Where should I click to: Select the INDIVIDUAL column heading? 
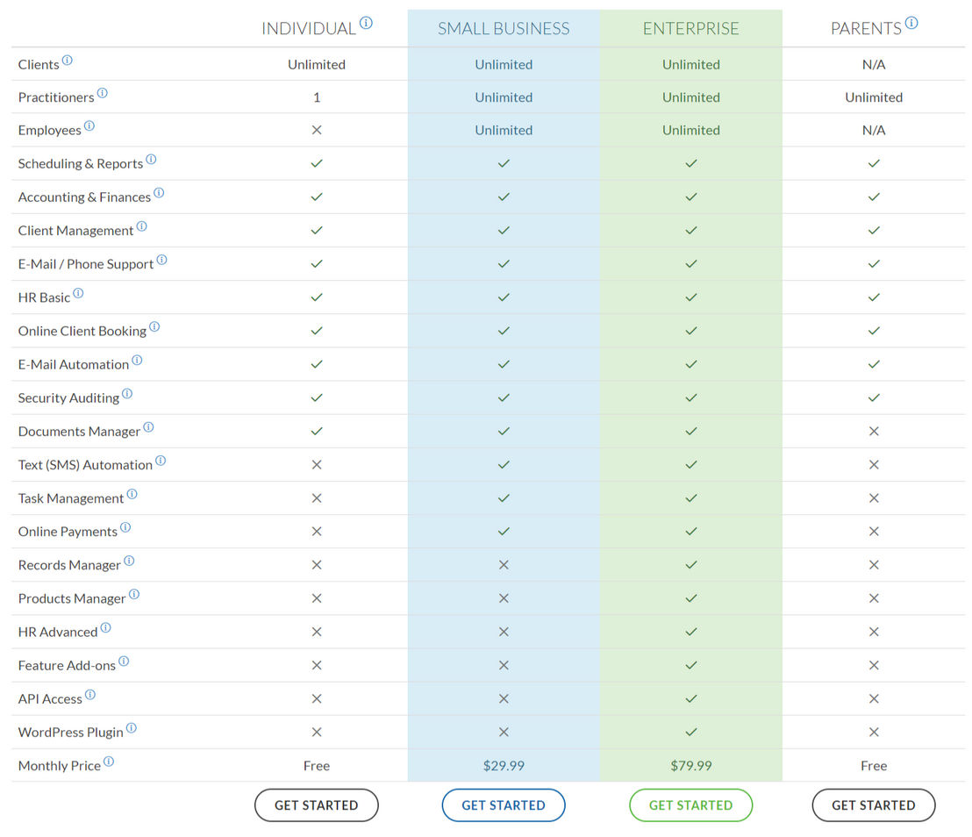click(x=309, y=29)
